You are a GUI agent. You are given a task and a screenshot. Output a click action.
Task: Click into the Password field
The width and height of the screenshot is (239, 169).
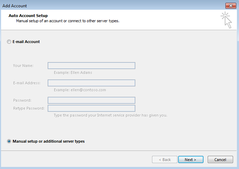point(91,100)
